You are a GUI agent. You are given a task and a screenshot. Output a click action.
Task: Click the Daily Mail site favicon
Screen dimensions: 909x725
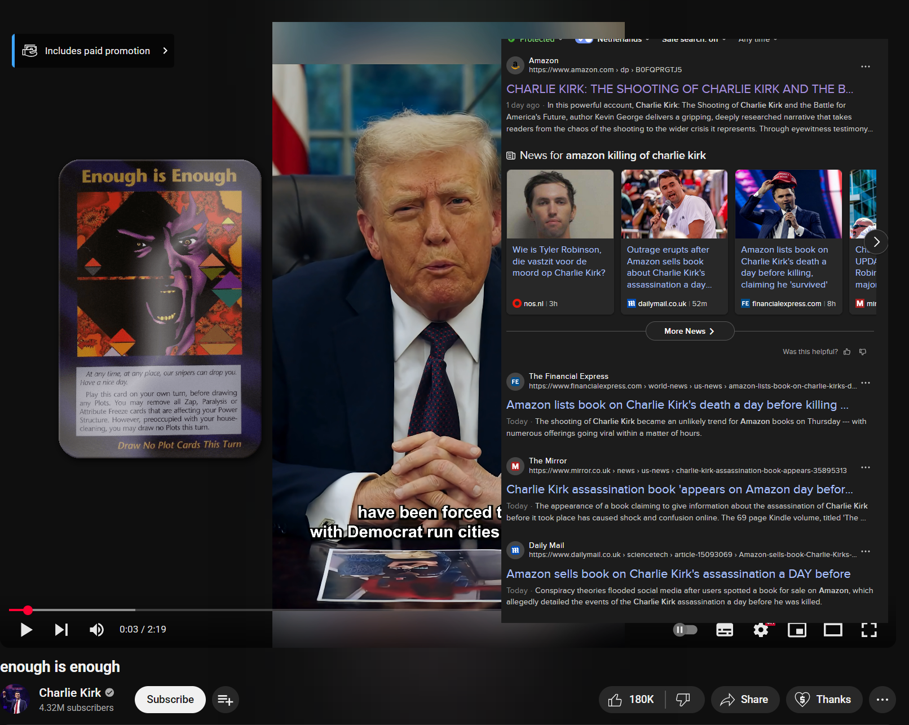[x=515, y=550]
